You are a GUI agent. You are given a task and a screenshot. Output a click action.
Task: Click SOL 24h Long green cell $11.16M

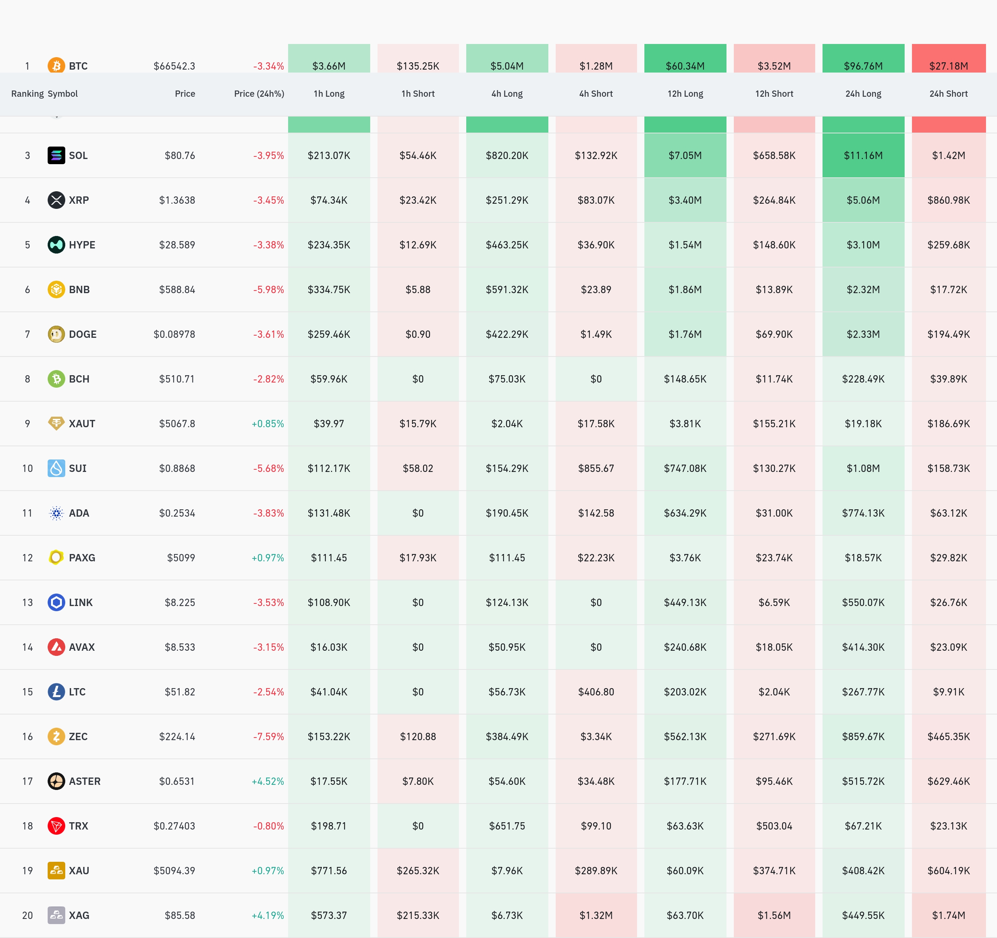click(x=863, y=155)
